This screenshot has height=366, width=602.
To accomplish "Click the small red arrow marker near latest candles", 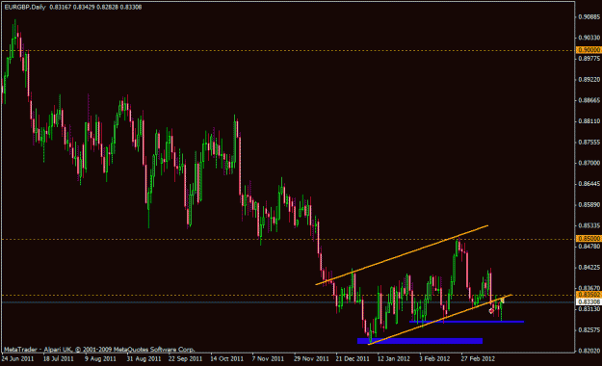I will pyautogui.click(x=491, y=311).
